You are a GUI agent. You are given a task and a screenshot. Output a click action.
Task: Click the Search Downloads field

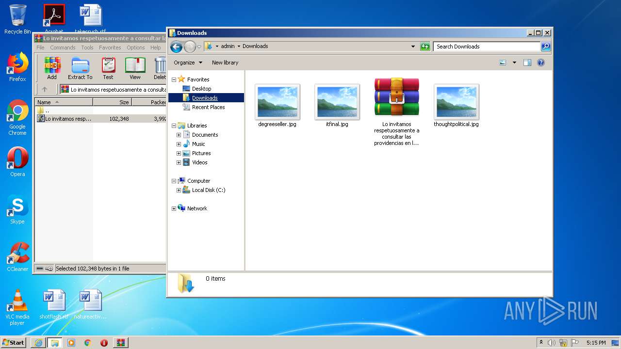[487, 47]
